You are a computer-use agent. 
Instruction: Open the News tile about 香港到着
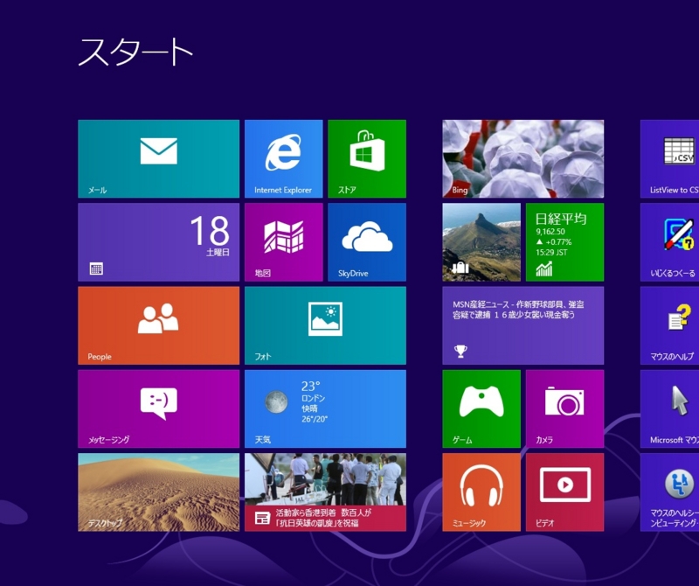[x=325, y=492]
